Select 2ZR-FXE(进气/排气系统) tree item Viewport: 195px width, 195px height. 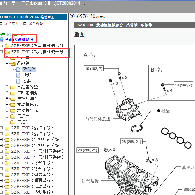(x=37, y=151)
